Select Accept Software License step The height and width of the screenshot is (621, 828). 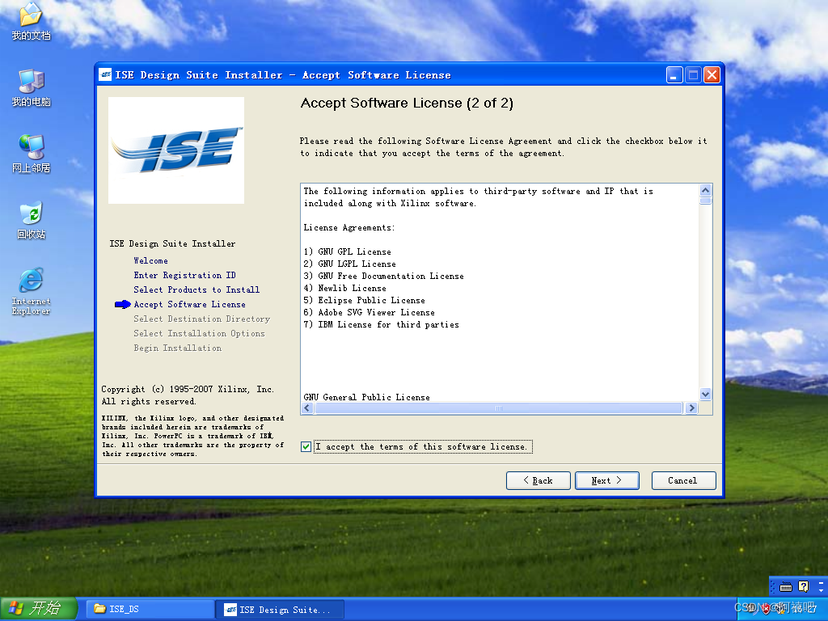(189, 305)
